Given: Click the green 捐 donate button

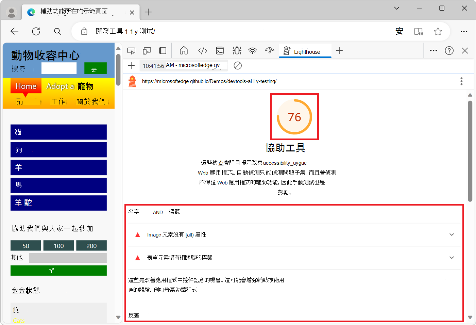Looking at the screenshot, I should pyautogui.click(x=58, y=270).
